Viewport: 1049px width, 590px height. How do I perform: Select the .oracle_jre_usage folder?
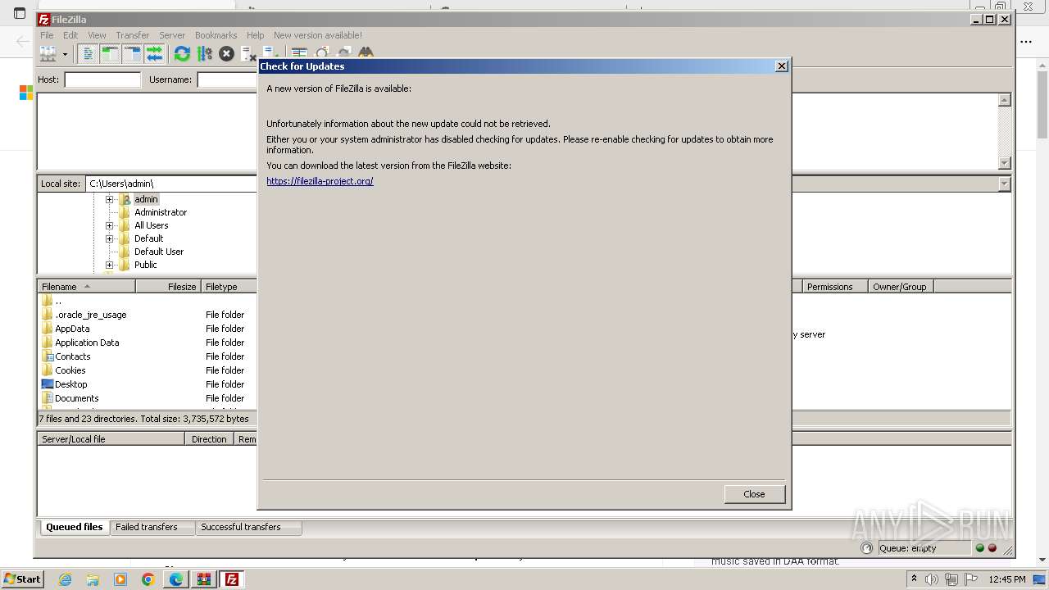pos(148,315)
